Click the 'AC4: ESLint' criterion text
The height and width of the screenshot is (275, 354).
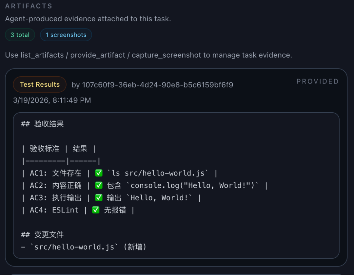(x=54, y=210)
